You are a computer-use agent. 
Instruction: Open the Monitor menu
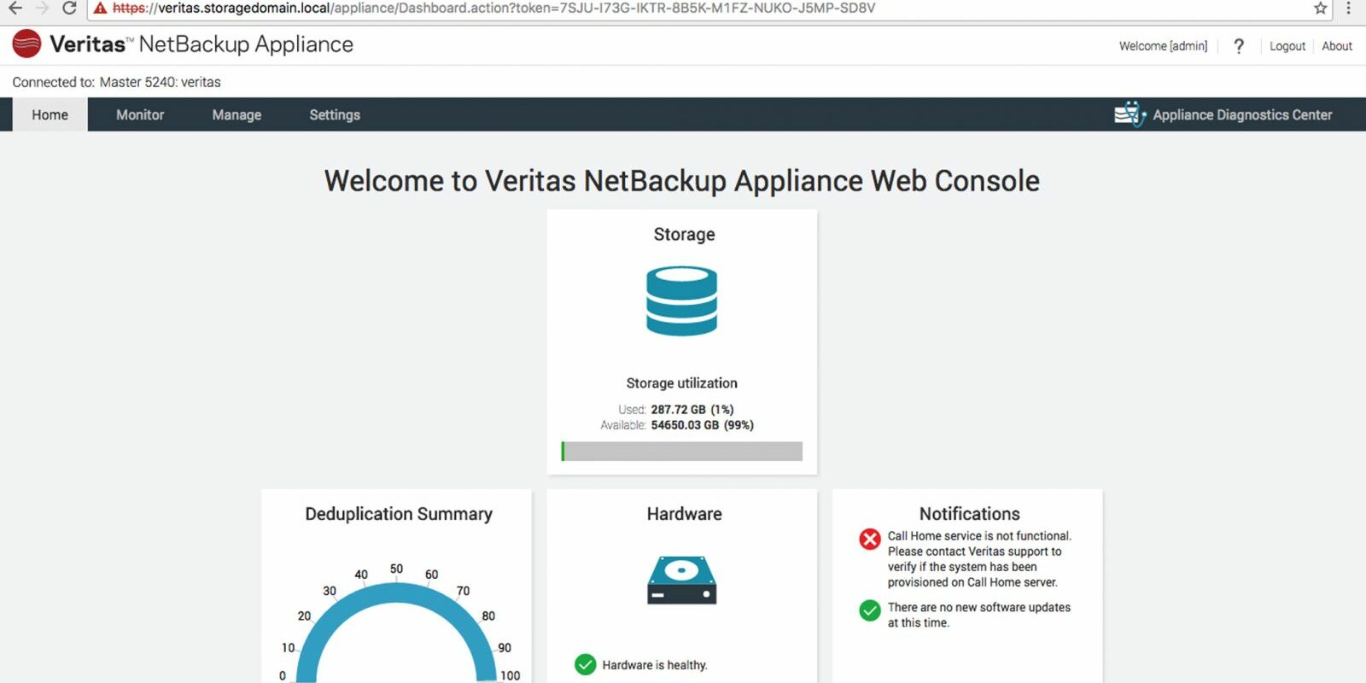coord(140,114)
